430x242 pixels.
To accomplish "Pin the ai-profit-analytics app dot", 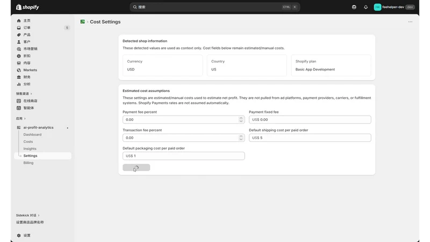I will click(68, 128).
